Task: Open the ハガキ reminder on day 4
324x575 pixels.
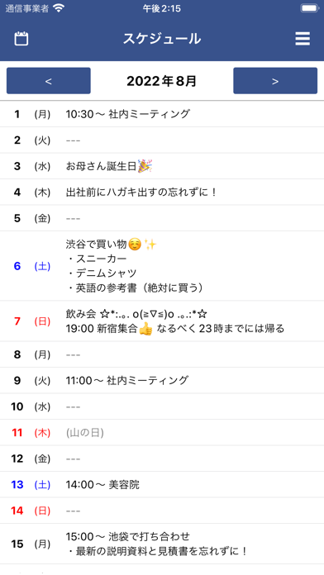Action: coord(162,192)
